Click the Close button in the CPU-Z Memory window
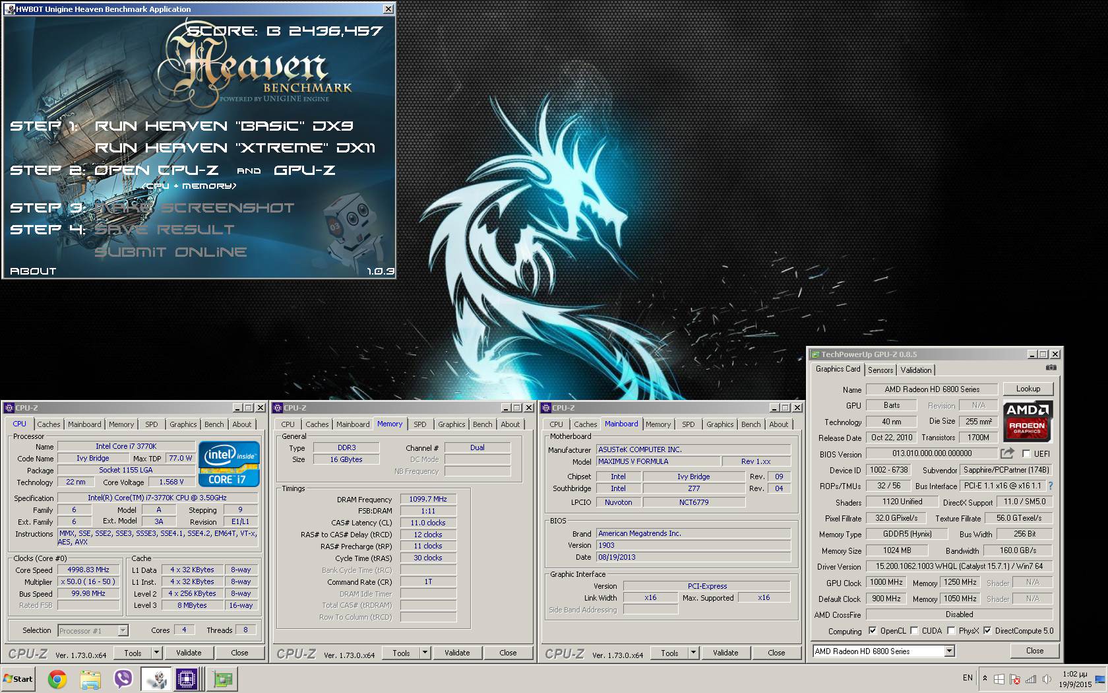The width and height of the screenshot is (1108, 693). pyautogui.click(x=508, y=653)
